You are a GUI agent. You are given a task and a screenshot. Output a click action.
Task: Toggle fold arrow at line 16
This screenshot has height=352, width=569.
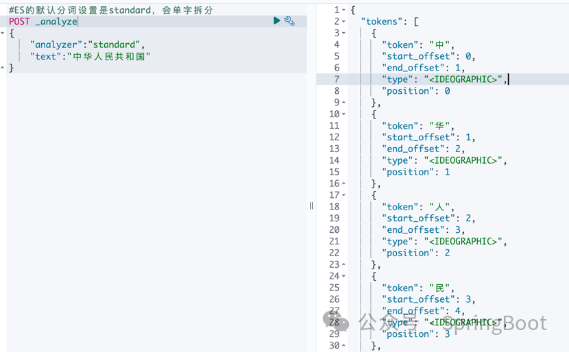pyautogui.click(x=343, y=184)
